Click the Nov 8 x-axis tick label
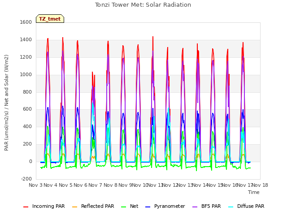 [x=110, y=185]
